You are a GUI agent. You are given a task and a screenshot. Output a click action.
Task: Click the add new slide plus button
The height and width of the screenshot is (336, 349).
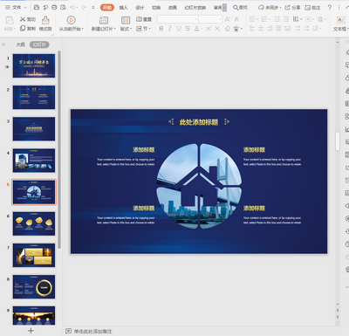pos(31,331)
